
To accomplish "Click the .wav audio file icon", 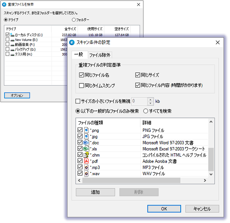I will point(87,174).
